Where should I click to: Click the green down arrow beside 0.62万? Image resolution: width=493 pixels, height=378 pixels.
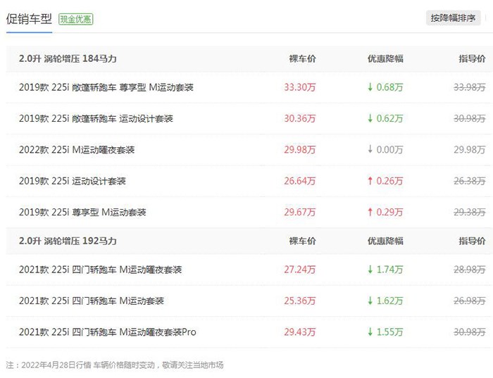tap(370, 118)
